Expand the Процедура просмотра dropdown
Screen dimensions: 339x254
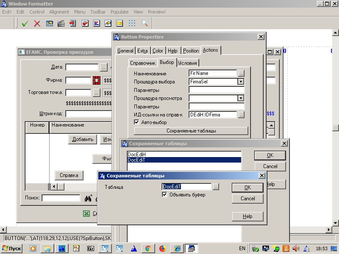click(241, 98)
